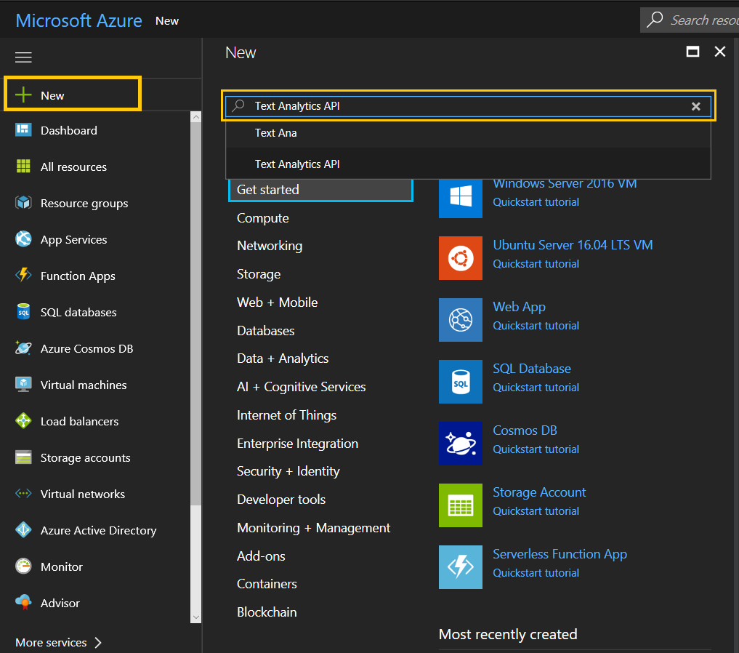Clear the marketplace search box text
739x653 pixels.
coord(695,107)
